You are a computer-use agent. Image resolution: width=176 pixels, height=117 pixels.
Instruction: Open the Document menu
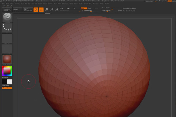[17, 4]
